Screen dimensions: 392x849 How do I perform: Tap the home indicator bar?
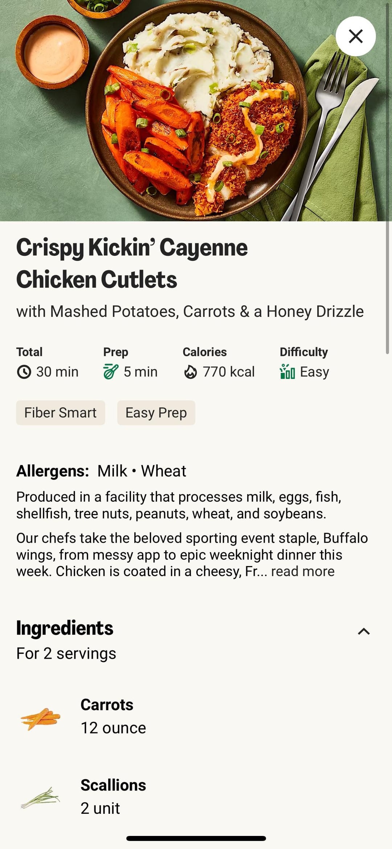(196, 838)
